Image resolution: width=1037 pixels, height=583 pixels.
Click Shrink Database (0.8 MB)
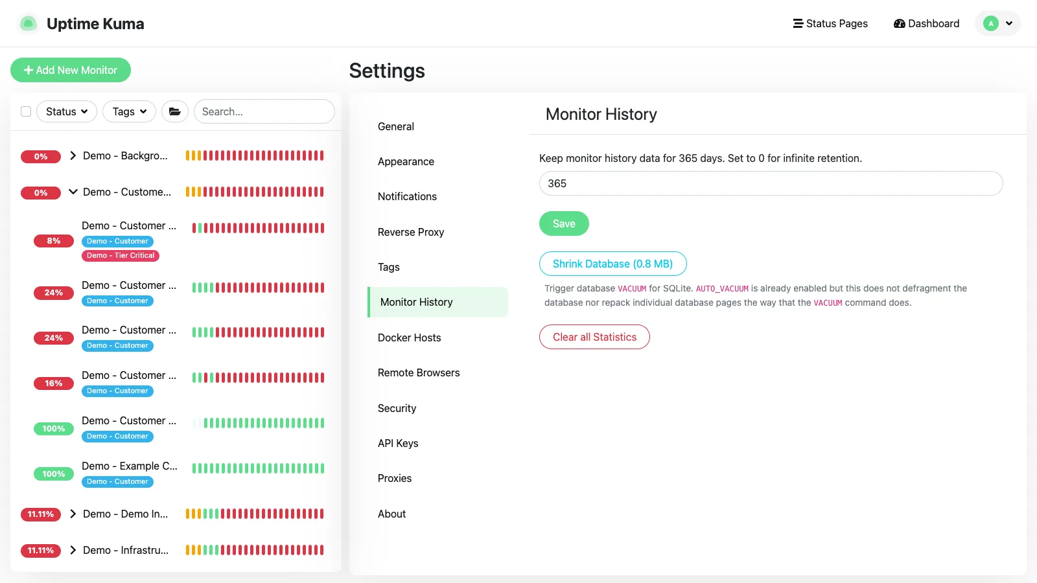point(612,264)
